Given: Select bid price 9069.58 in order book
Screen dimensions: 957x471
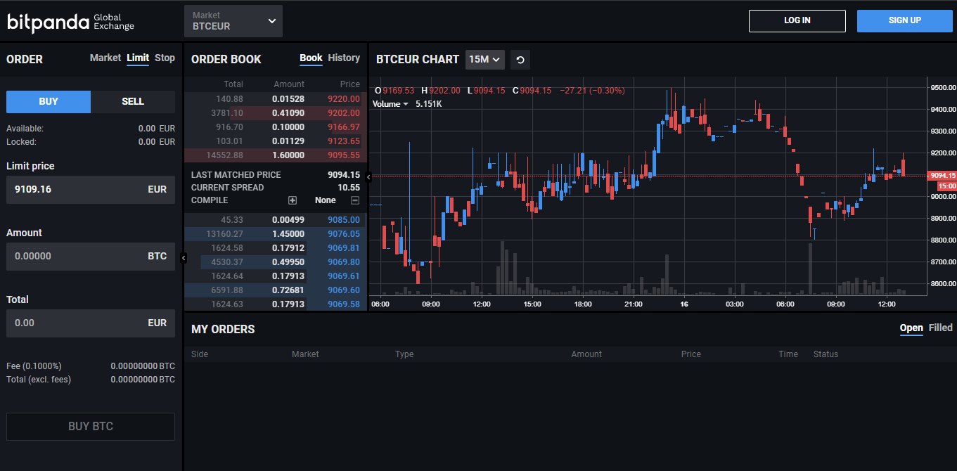Looking at the screenshot, I should point(344,304).
